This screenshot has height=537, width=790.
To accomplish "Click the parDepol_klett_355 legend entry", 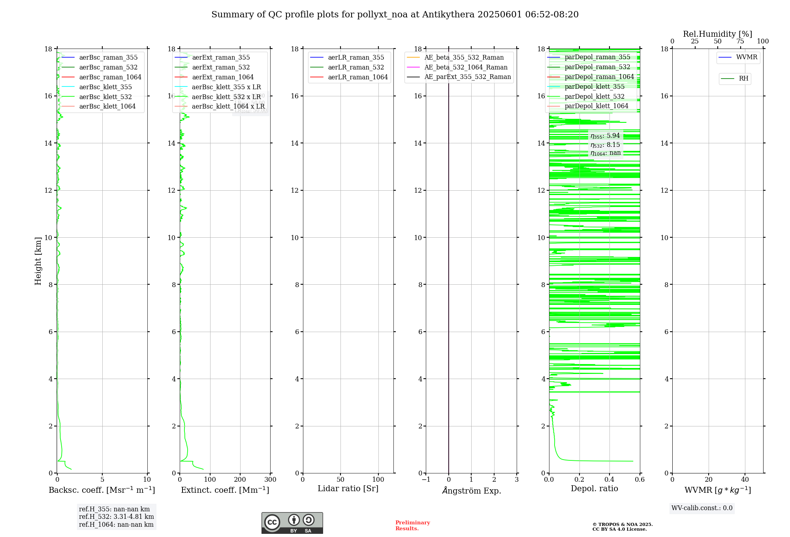I will point(594,87).
